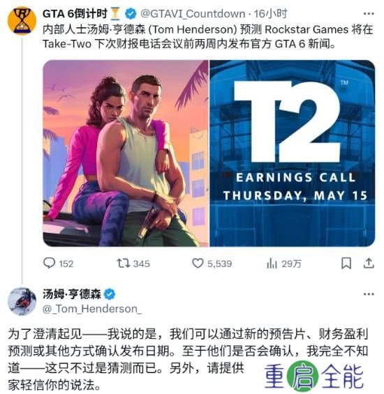This screenshot has width=384, height=394.
Task: Click the verified badge next to 汤姆·亨德森
Action: pos(110,294)
